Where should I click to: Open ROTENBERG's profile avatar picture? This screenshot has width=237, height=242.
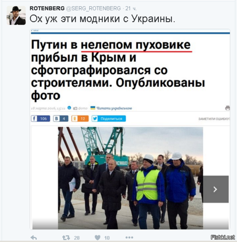point(16,15)
